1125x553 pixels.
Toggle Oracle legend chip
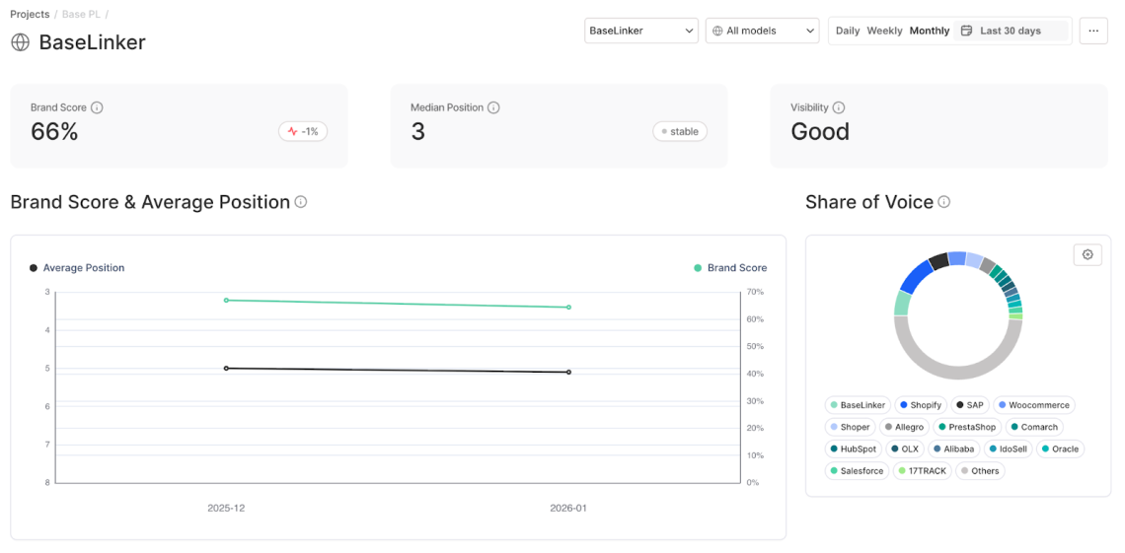point(1061,449)
